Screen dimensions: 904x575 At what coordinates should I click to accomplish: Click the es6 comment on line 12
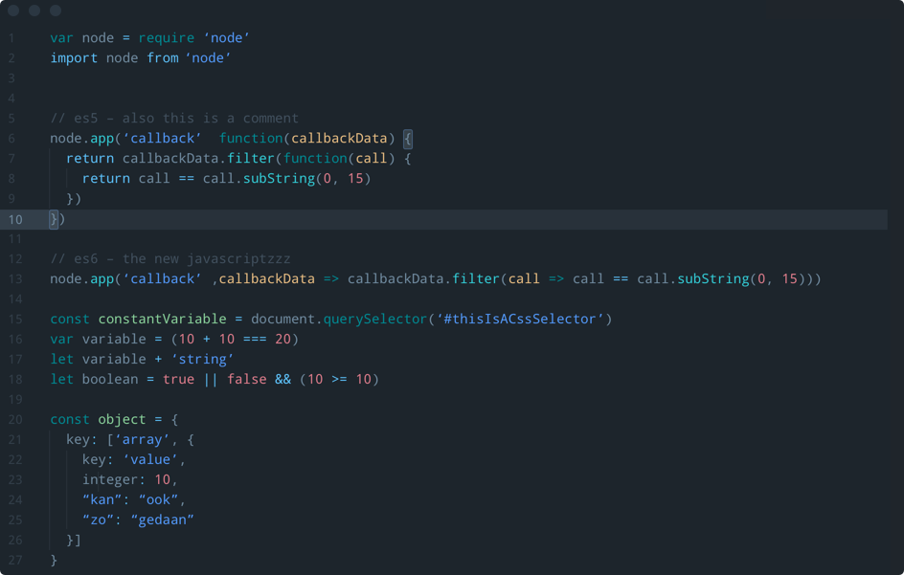click(170, 258)
